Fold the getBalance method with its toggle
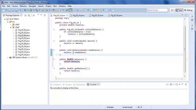Screen dimensions: 196x110 pos(54,68)
